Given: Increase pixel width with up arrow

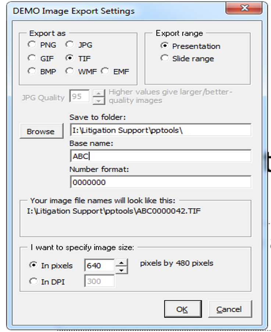Looking at the screenshot, I should tap(121, 263).
